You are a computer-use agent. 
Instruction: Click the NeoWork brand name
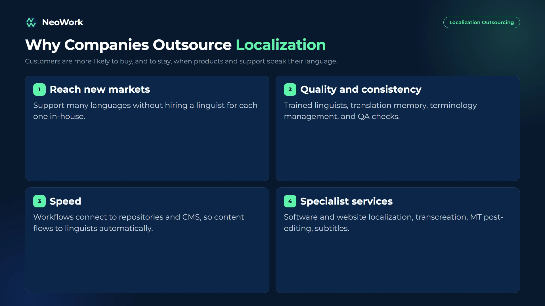point(62,22)
